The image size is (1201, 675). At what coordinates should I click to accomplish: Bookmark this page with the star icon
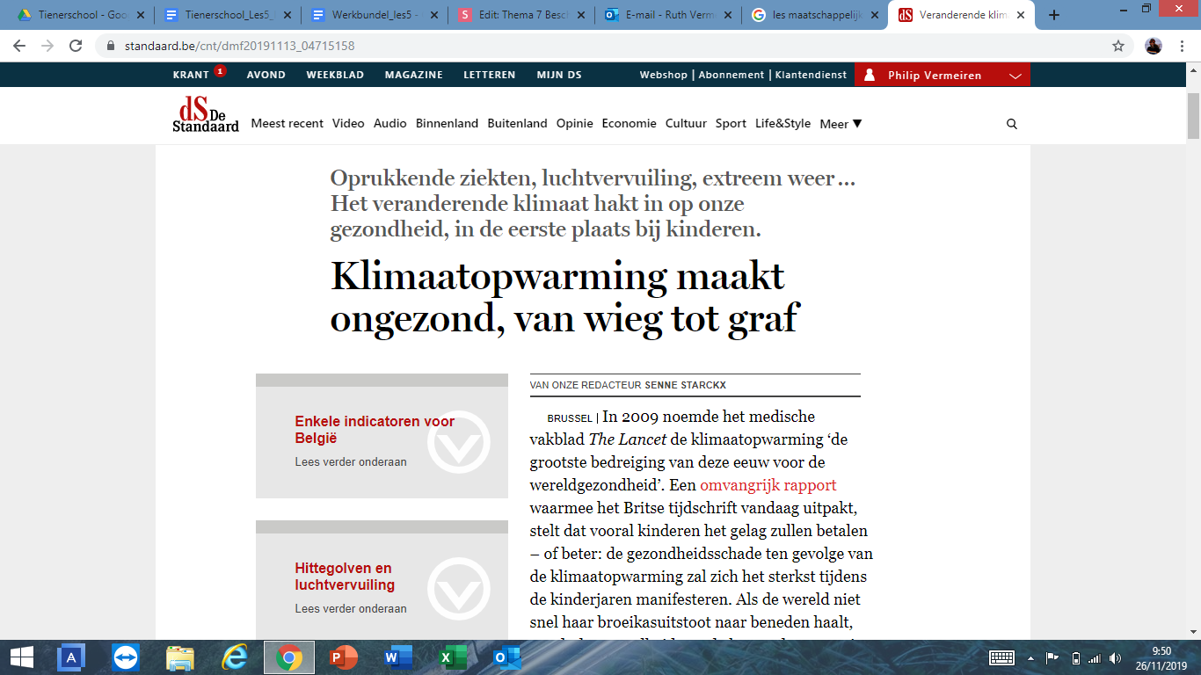[1118, 46]
